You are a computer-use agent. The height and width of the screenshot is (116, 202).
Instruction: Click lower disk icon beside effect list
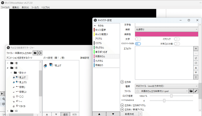click(196, 63)
